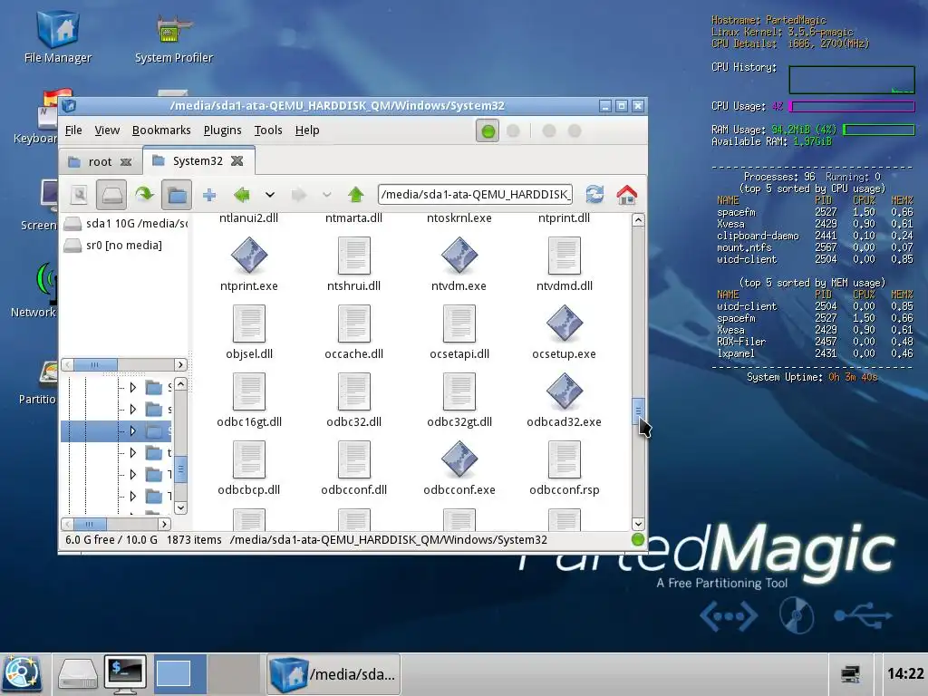Select odbc16gt.dll file icon
Screen dimensions: 928x696
click(249, 391)
